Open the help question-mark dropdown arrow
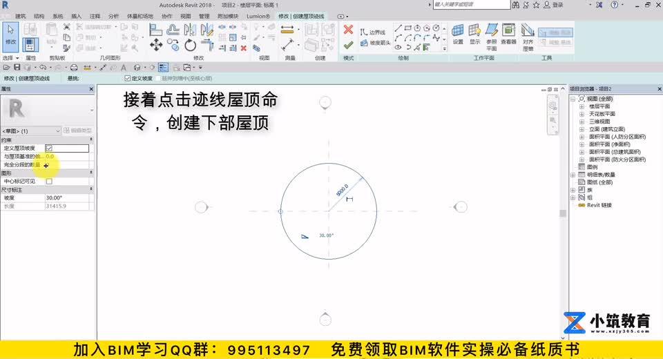This screenshot has height=359, width=663. (x=622, y=5)
